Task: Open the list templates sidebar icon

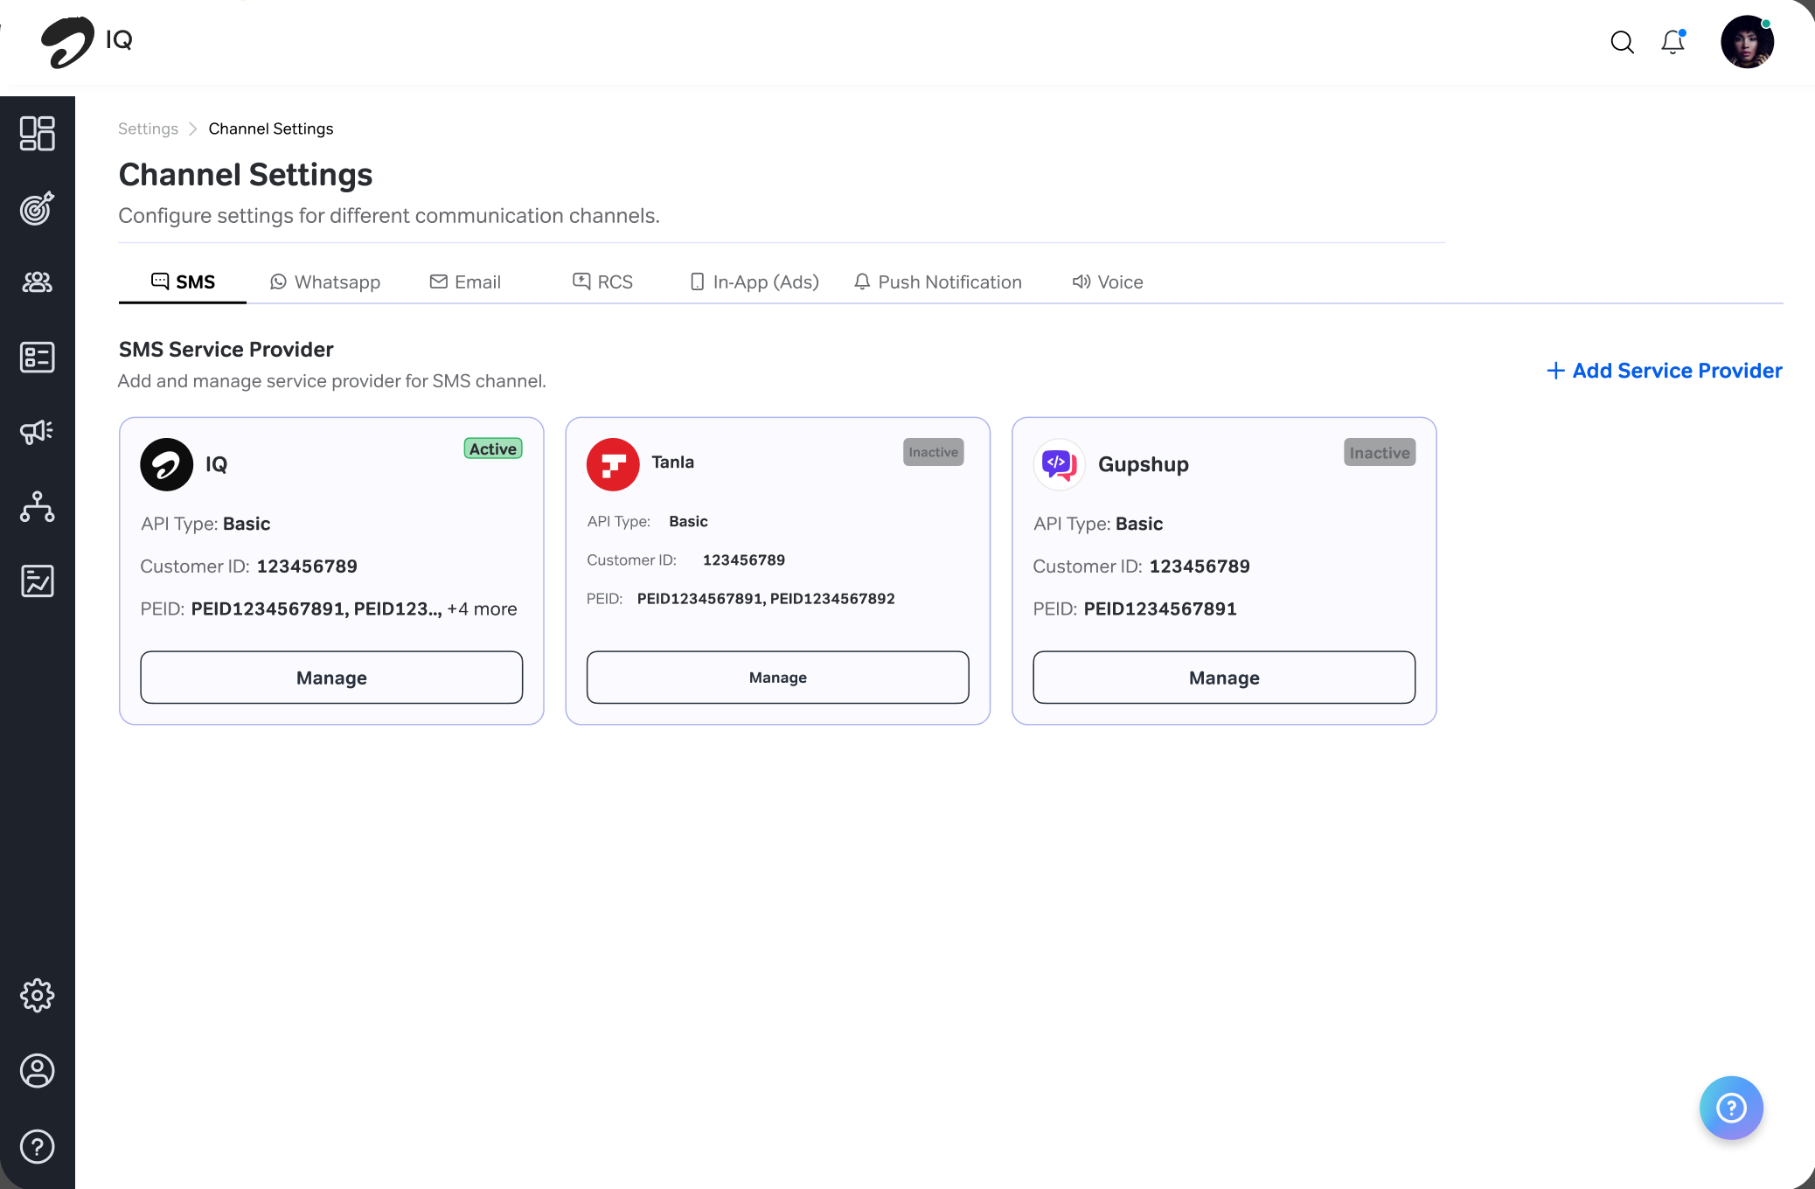Action: (x=37, y=357)
